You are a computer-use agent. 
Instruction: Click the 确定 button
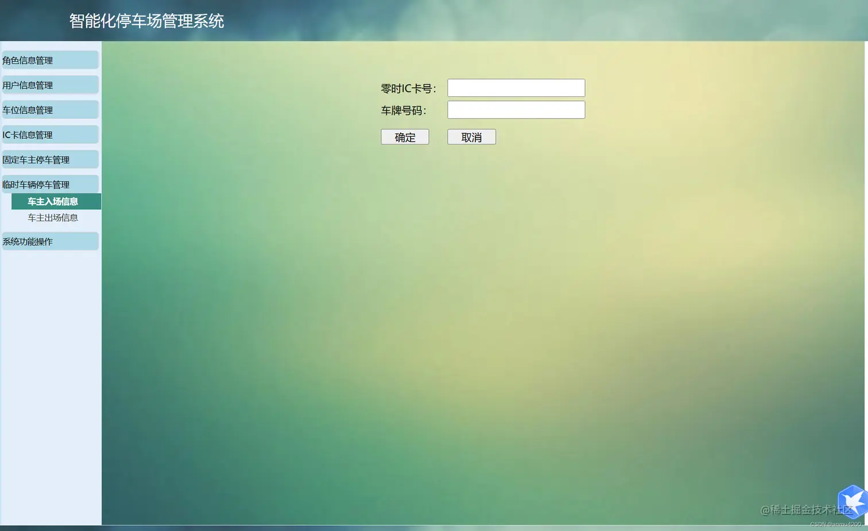(x=405, y=136)
